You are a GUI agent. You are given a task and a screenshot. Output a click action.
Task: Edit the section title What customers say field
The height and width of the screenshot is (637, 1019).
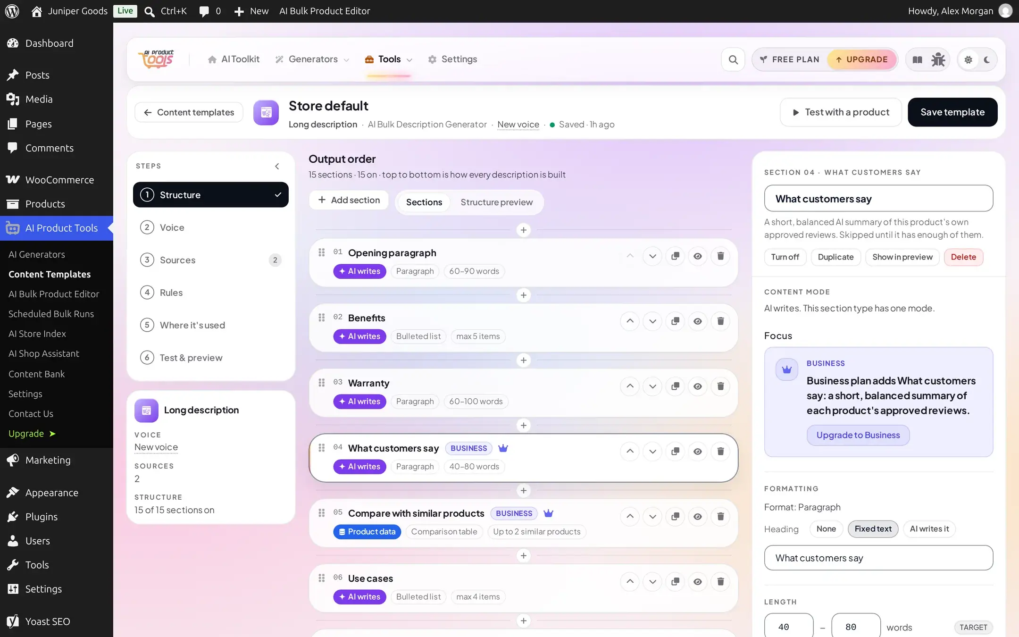point(878,199)
